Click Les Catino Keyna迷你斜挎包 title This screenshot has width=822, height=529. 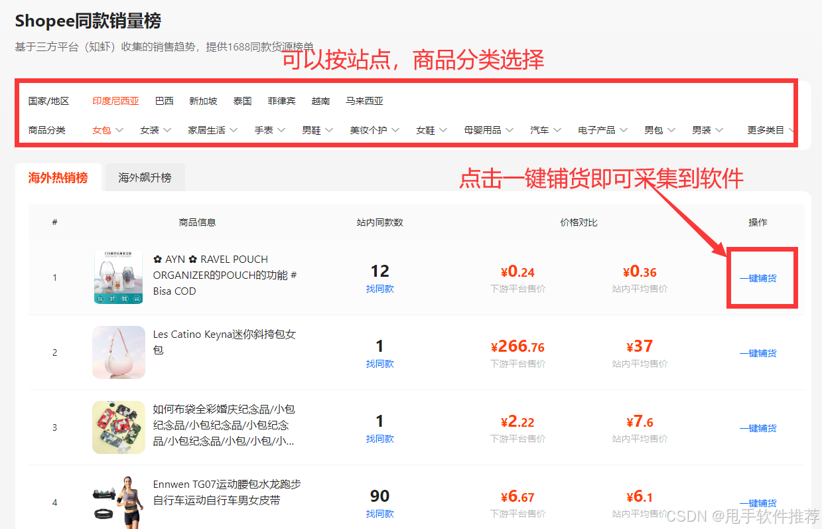point(225,342)
